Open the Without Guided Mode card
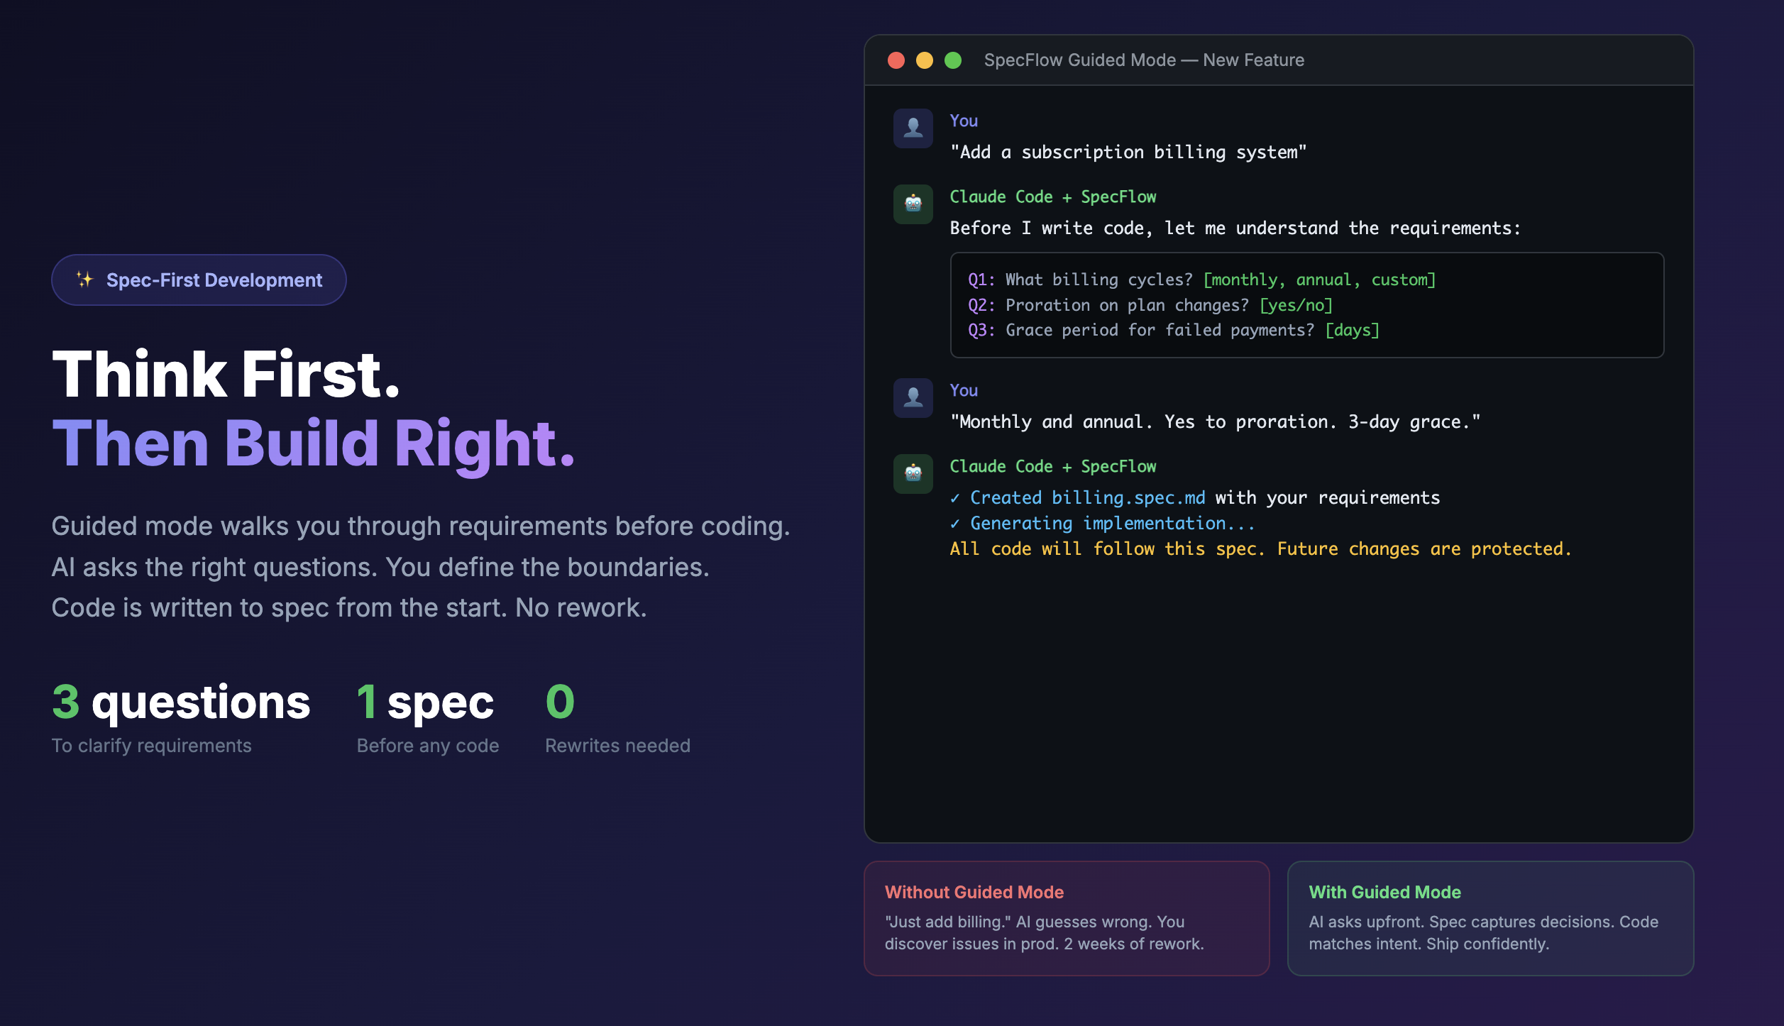The image size is (1784, 1026). (x=1066, y=918)
